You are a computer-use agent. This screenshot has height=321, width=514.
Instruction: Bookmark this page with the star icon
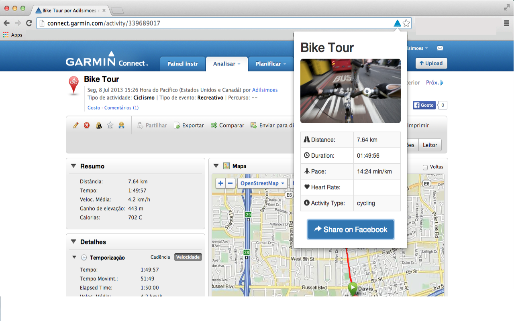coord(406,23)
